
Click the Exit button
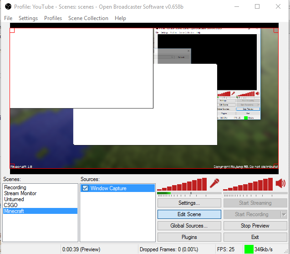(x=255, y=237)
